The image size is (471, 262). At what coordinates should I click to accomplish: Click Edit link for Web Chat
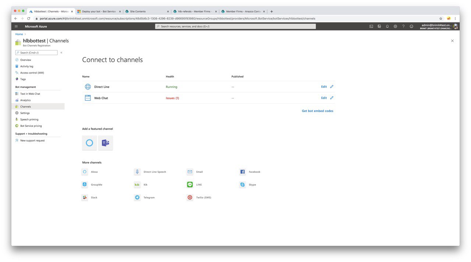pos(324,98)
